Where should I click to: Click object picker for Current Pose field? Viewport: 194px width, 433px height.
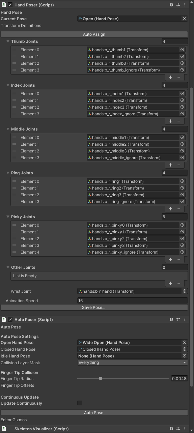[x=185, y=19]
